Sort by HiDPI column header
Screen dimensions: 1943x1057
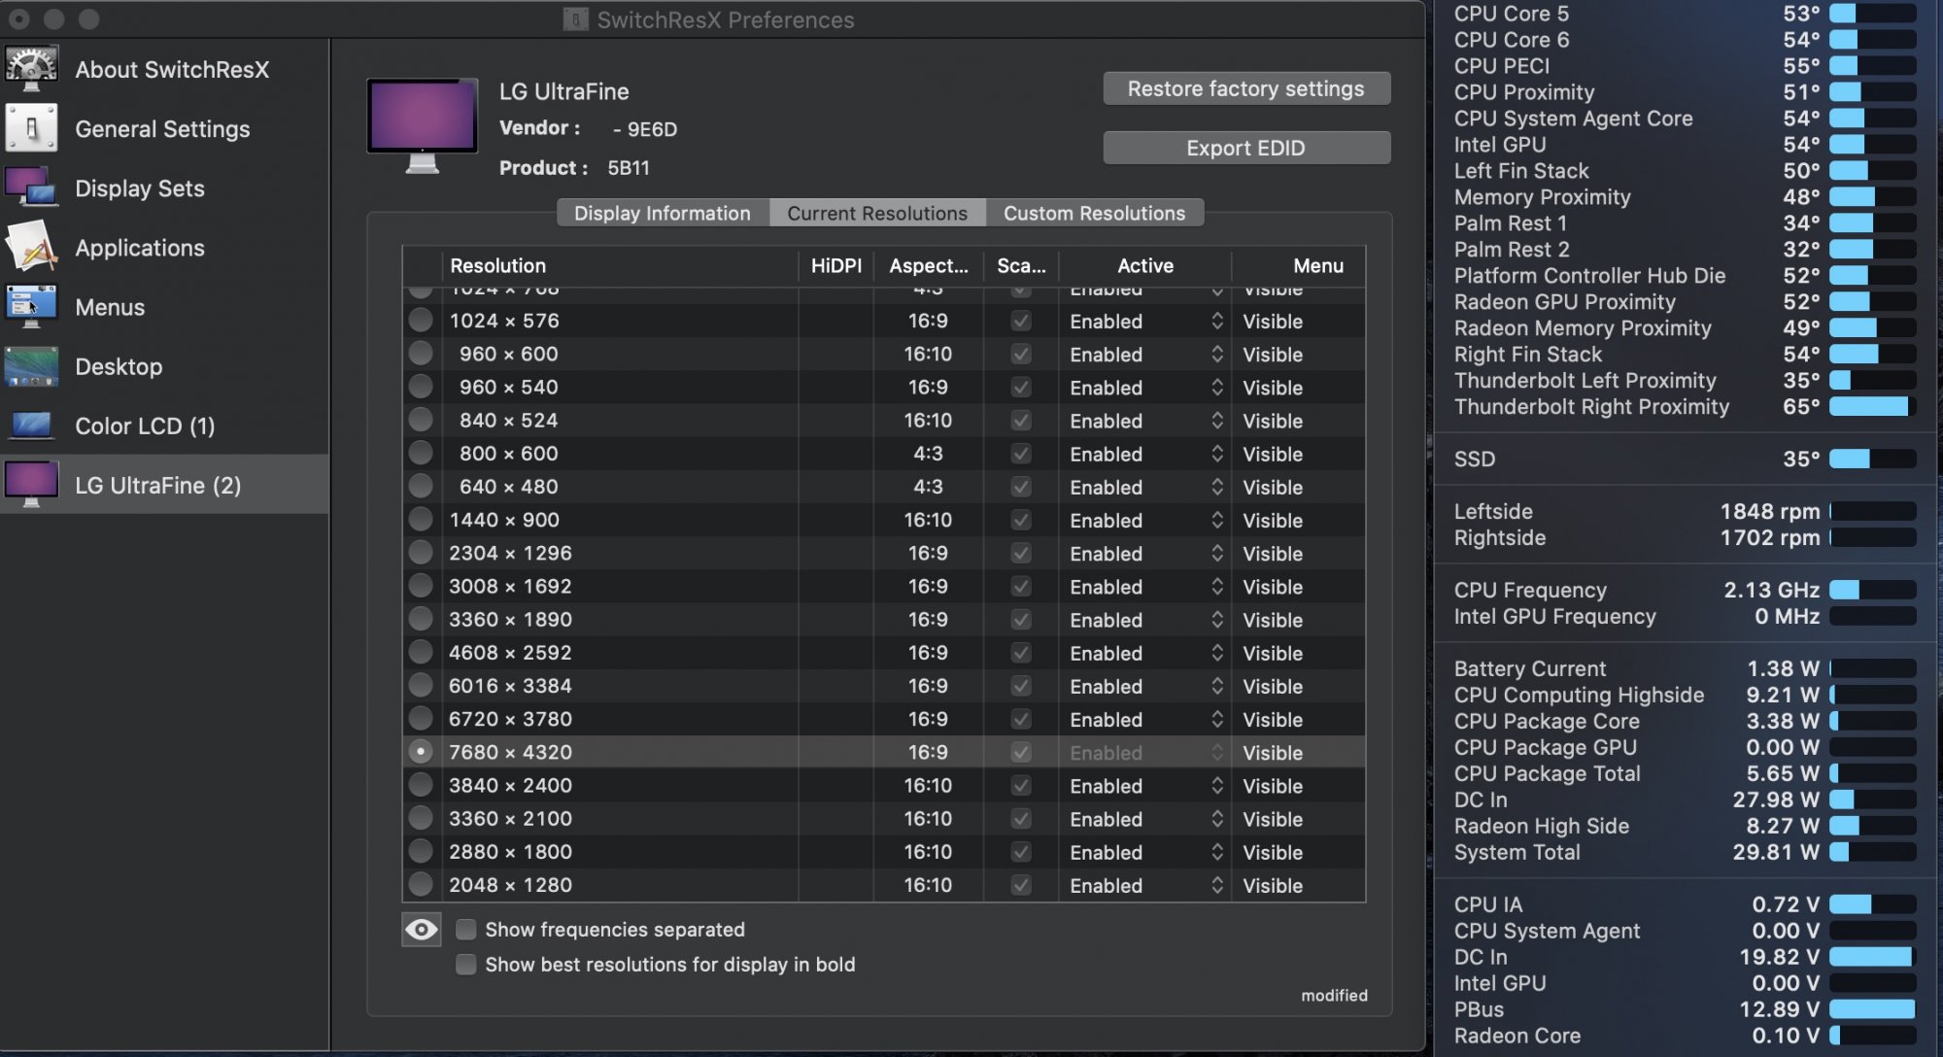click(835, 265)
